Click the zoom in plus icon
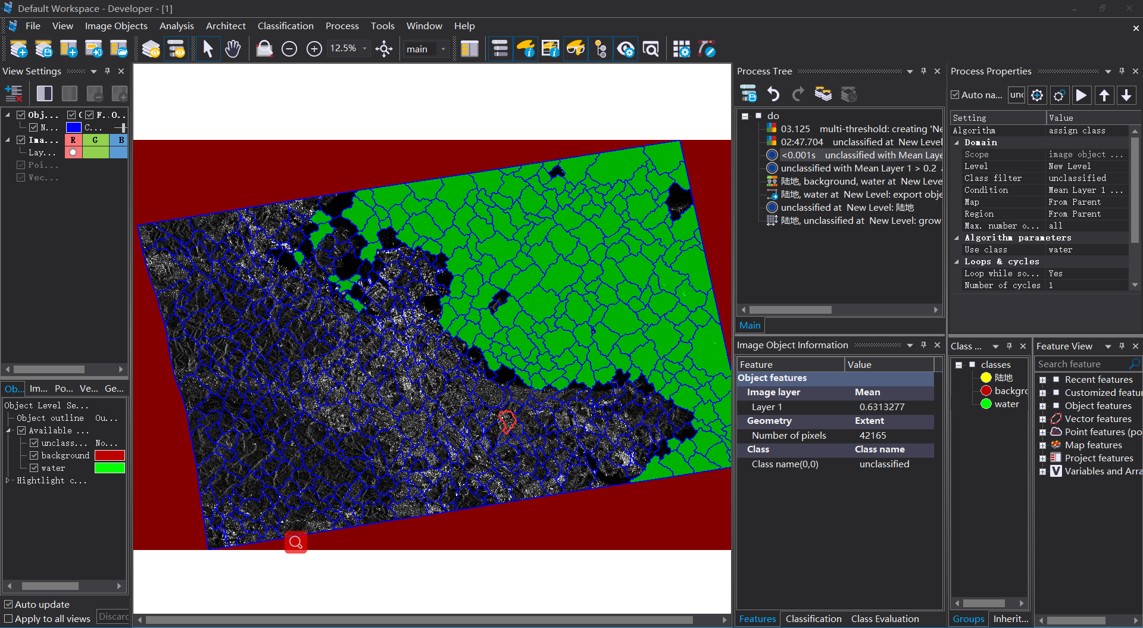Image resolution: width=1143 pixels, height=628 pixels. (314, 49)
